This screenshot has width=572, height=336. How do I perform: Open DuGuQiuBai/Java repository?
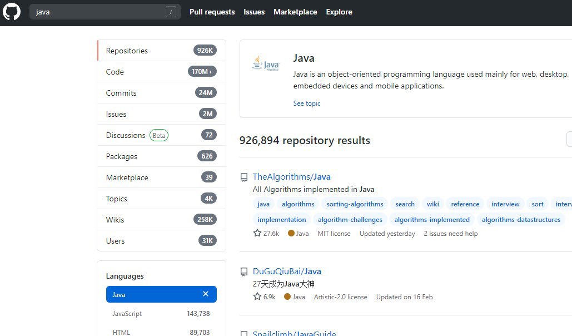287,271
